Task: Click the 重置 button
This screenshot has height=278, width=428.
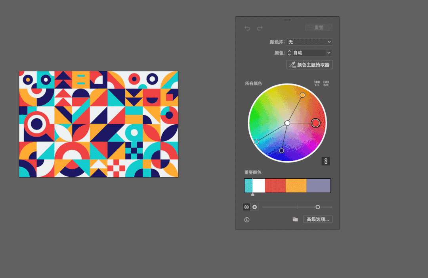Action: (x=319, y=28)
